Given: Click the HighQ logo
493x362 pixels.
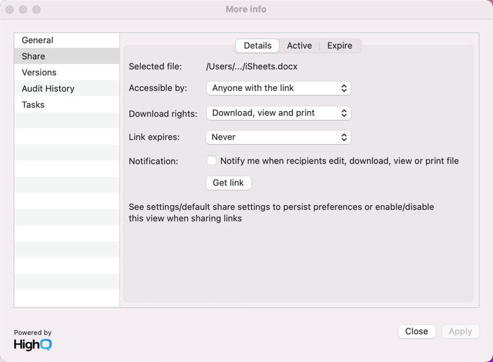Looking at the screenshot, I should click(33, 345).
